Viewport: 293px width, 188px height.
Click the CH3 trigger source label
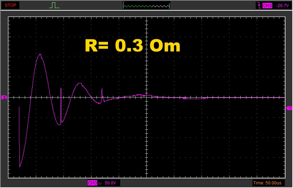[267, 6]
